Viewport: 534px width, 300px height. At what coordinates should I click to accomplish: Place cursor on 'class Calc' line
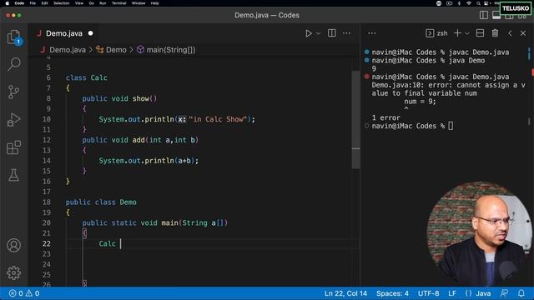[x=87, y=77]
